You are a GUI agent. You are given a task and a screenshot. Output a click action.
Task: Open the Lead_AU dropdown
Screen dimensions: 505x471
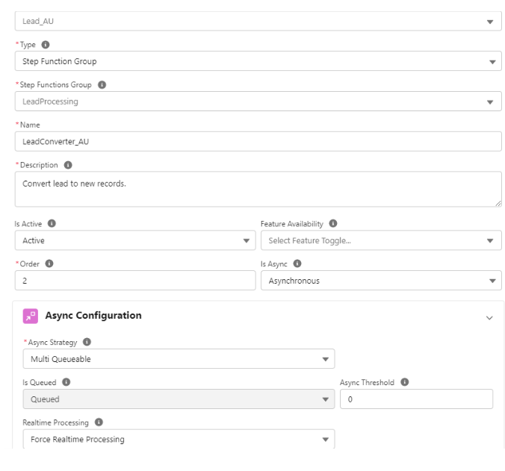258,21
